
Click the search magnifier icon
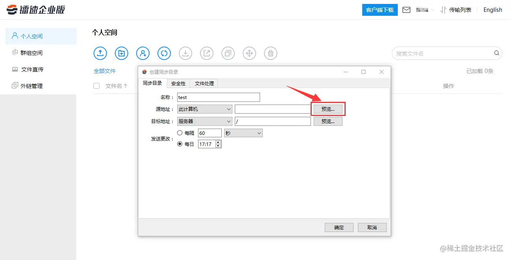pyautogui.click(x=496, y=53)
